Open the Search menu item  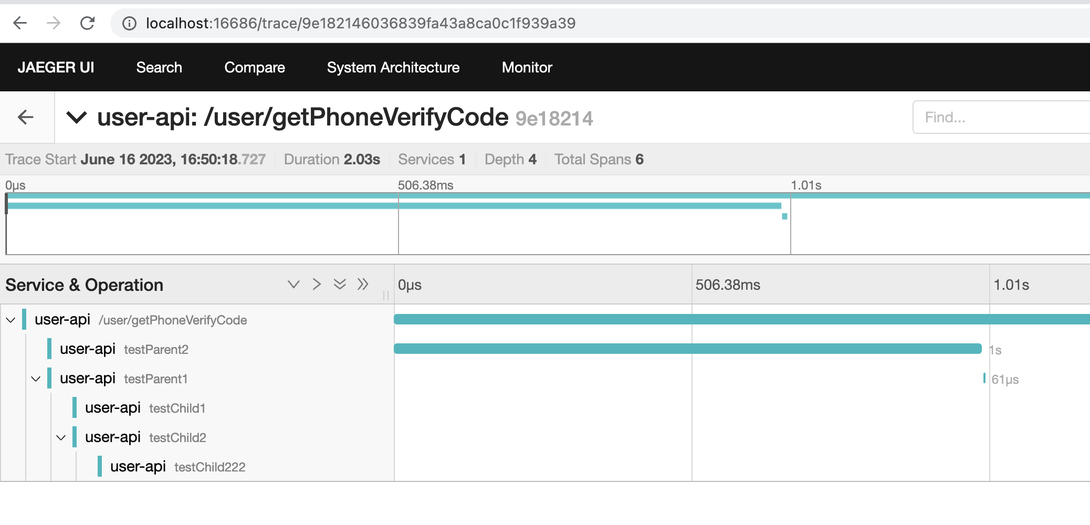[159, 67]
